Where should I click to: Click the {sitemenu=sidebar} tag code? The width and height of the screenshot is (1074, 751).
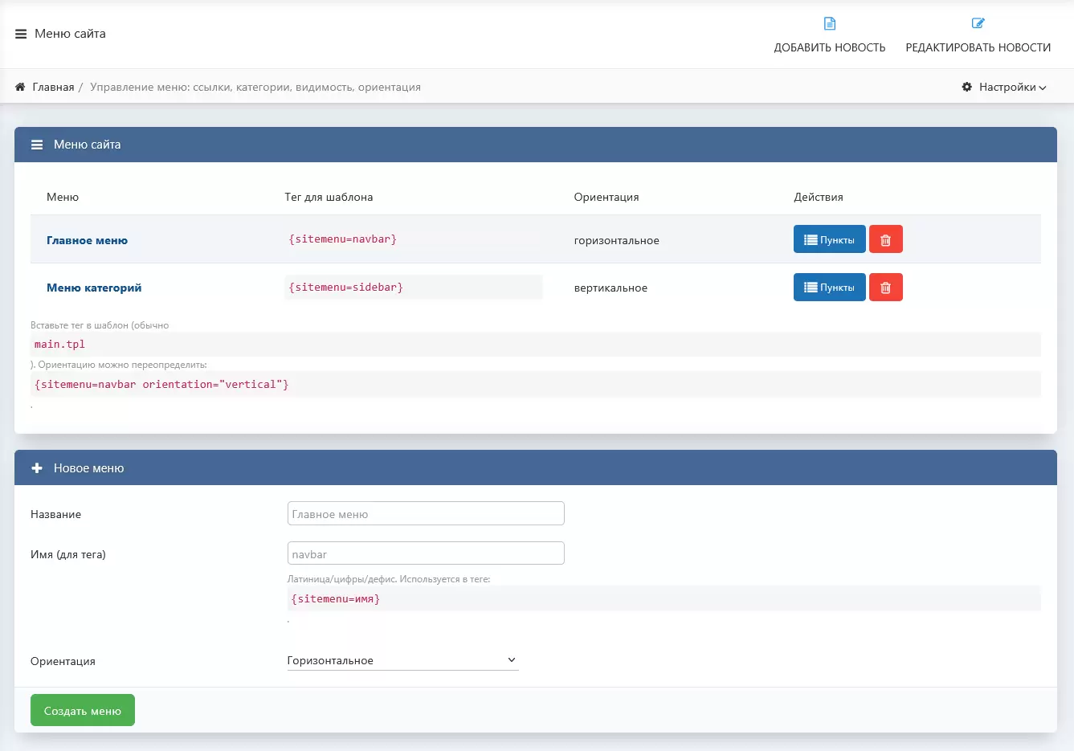346,287
